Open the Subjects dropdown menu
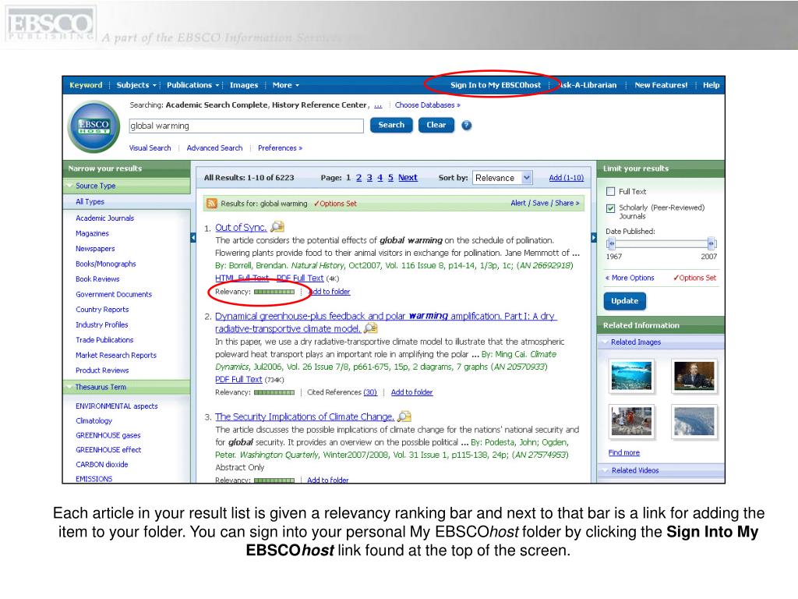798x599 pixels. [136, 85]
